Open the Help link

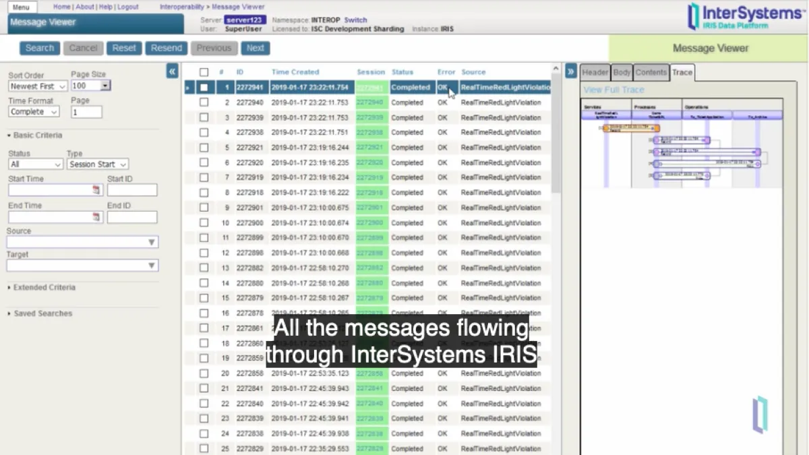click(106, 7)
